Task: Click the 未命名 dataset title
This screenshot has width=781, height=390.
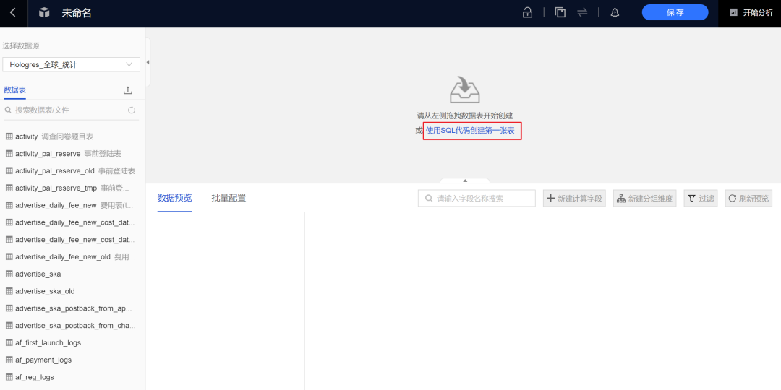Action: (x=77, y=13)
